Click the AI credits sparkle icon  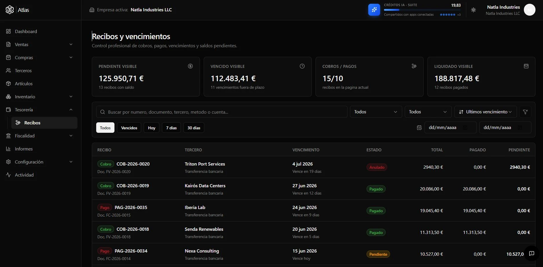[x=374, y=10]
